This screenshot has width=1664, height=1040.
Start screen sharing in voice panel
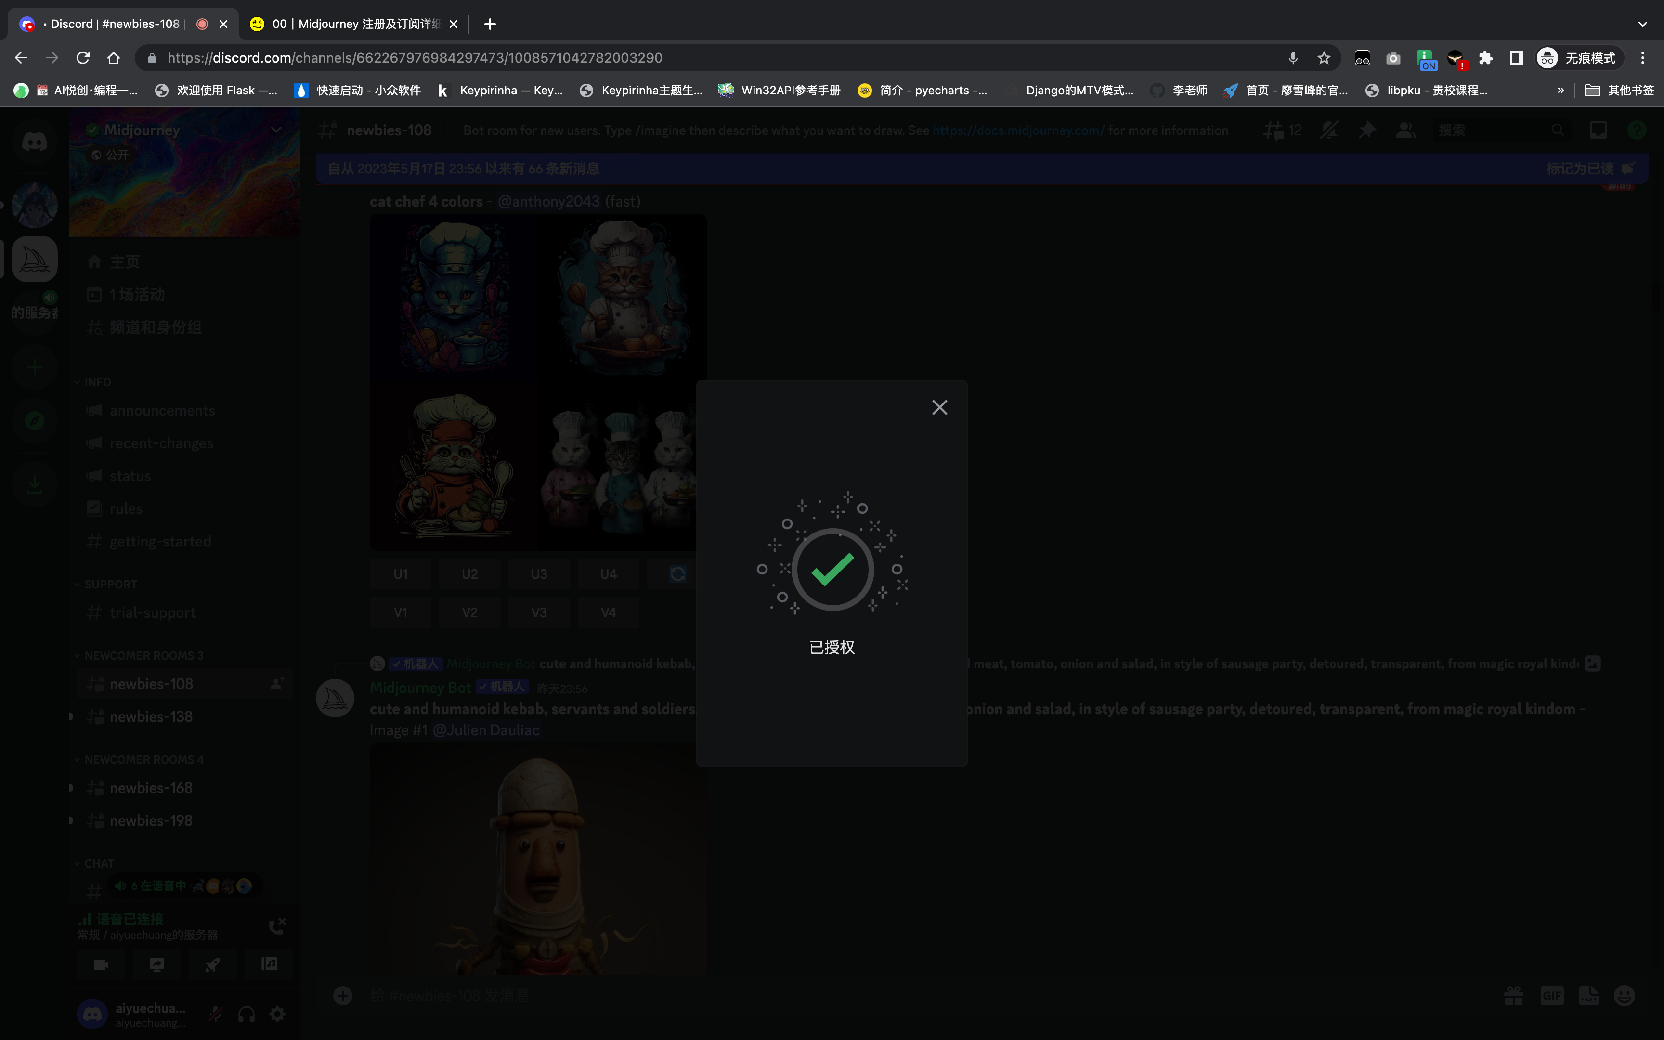(157, 964)
